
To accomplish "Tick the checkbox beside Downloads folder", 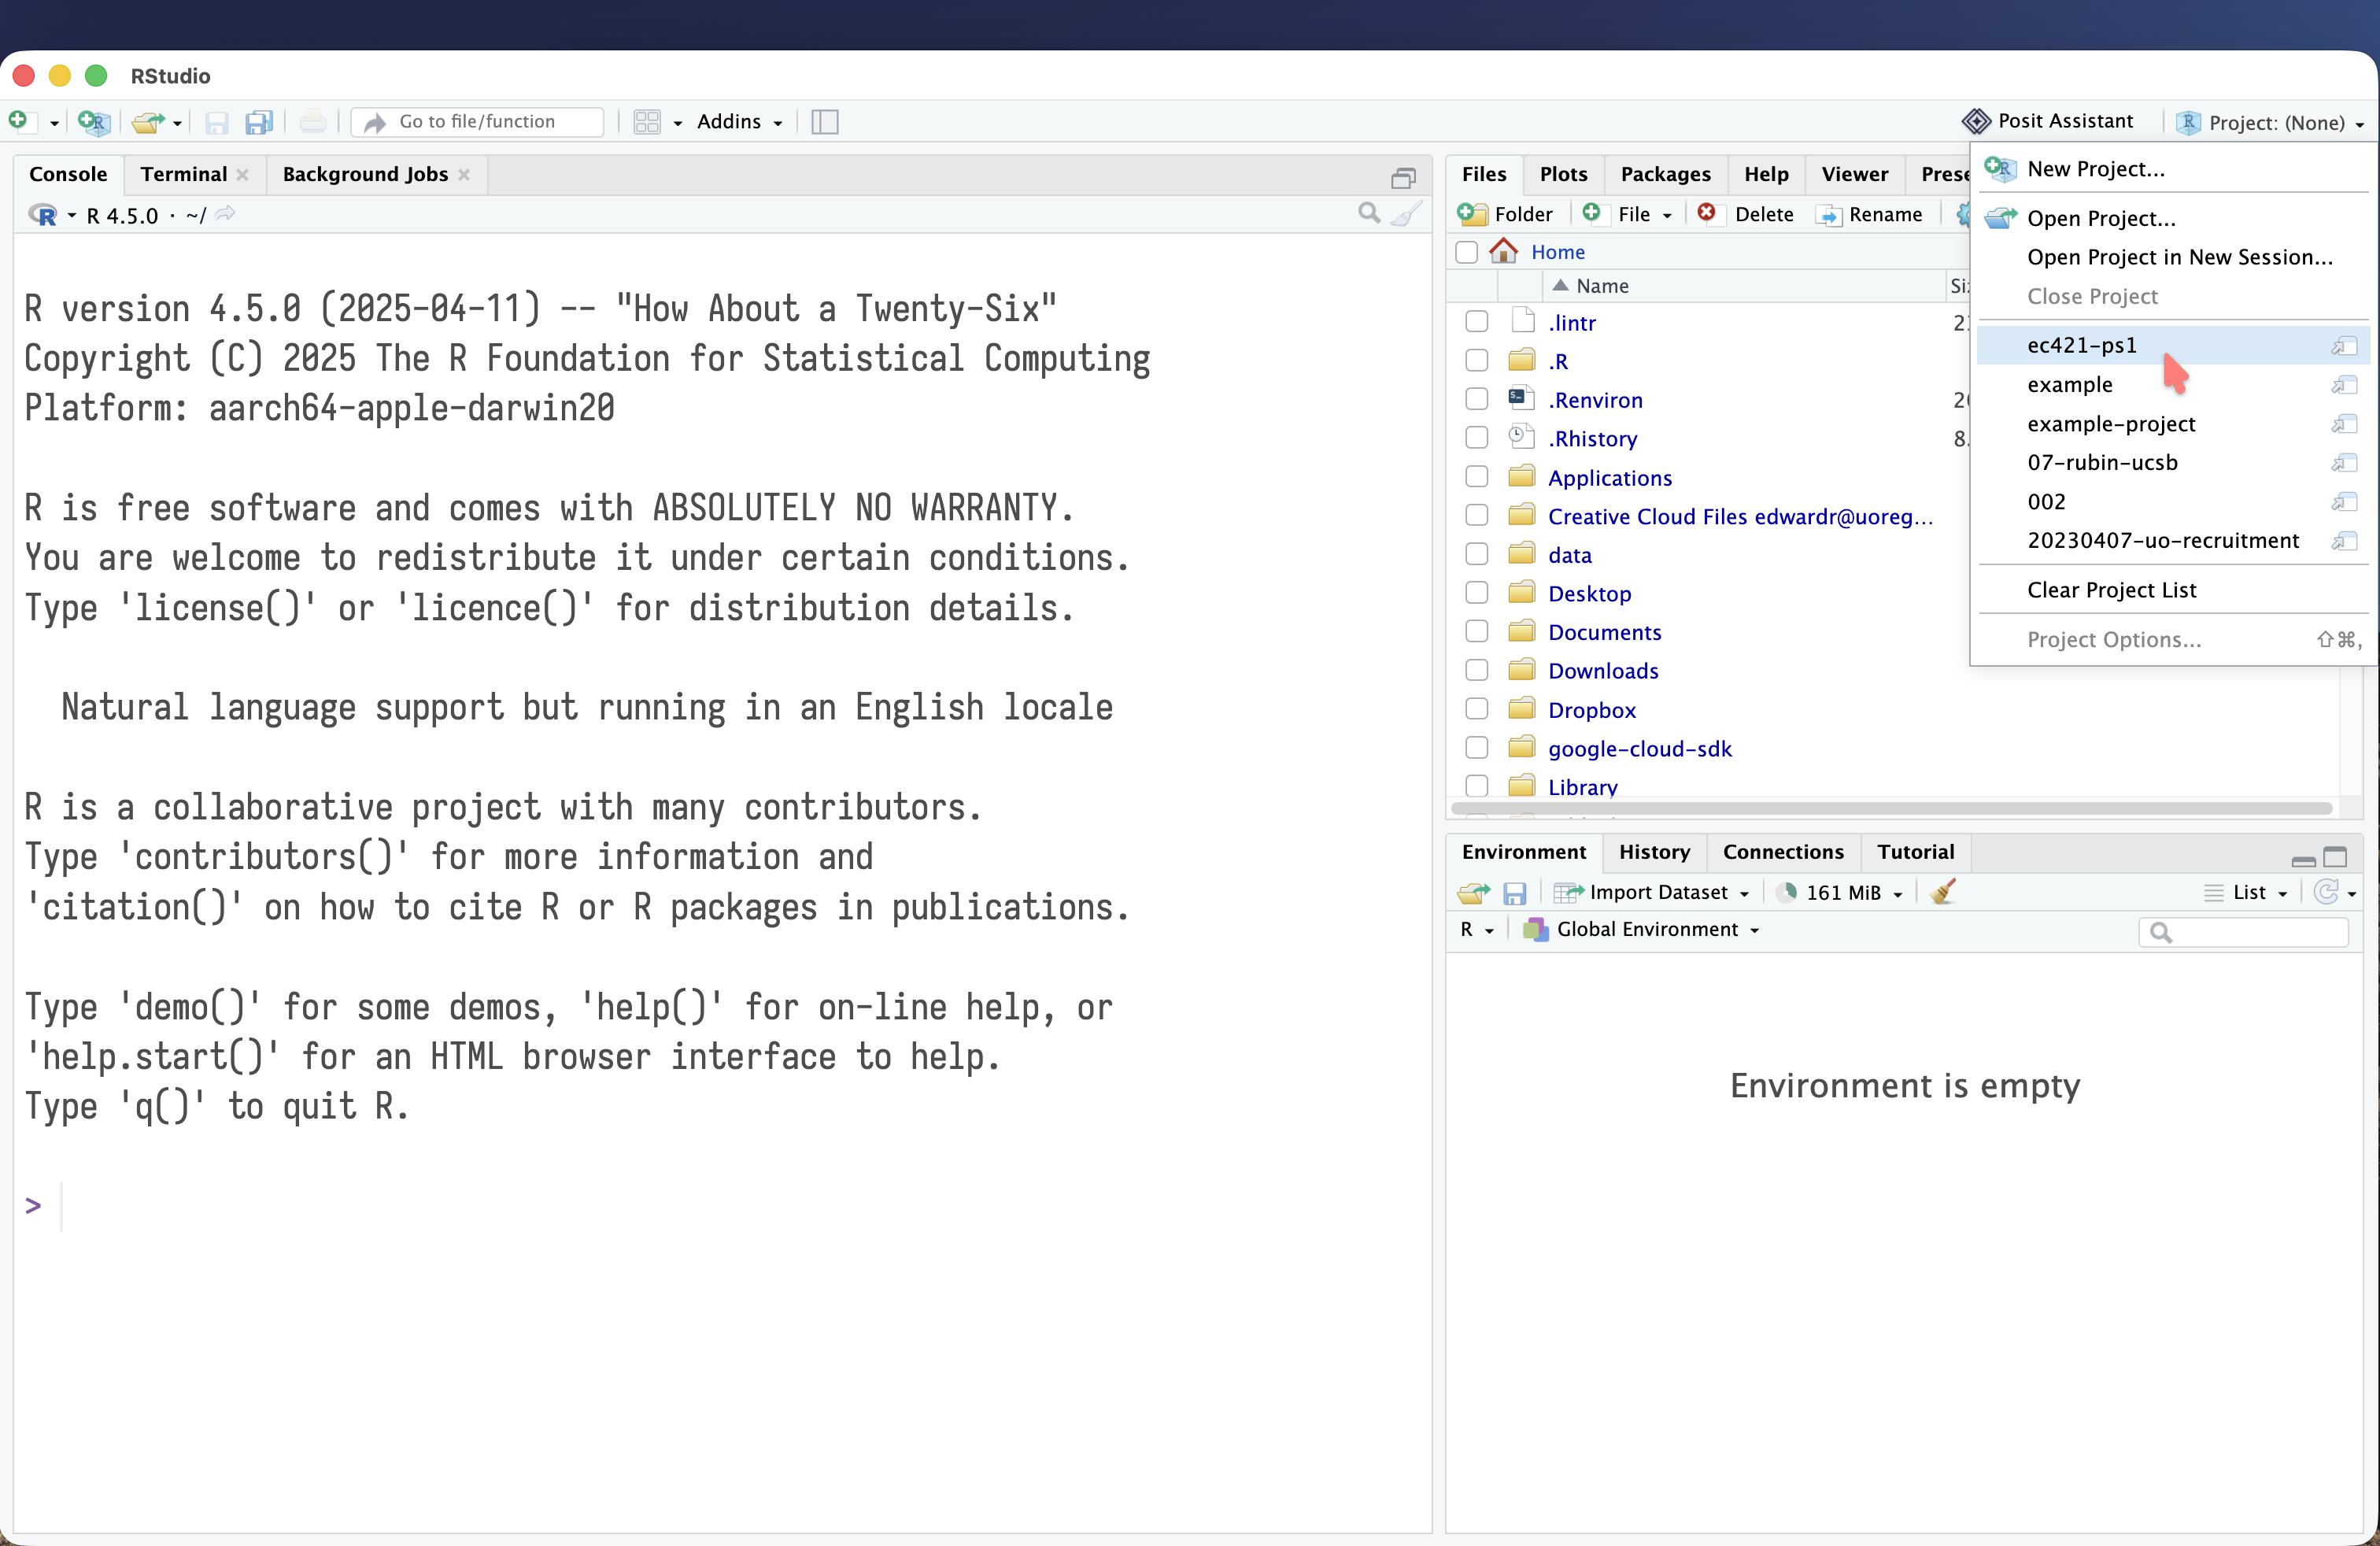I will pos(1476,671).
